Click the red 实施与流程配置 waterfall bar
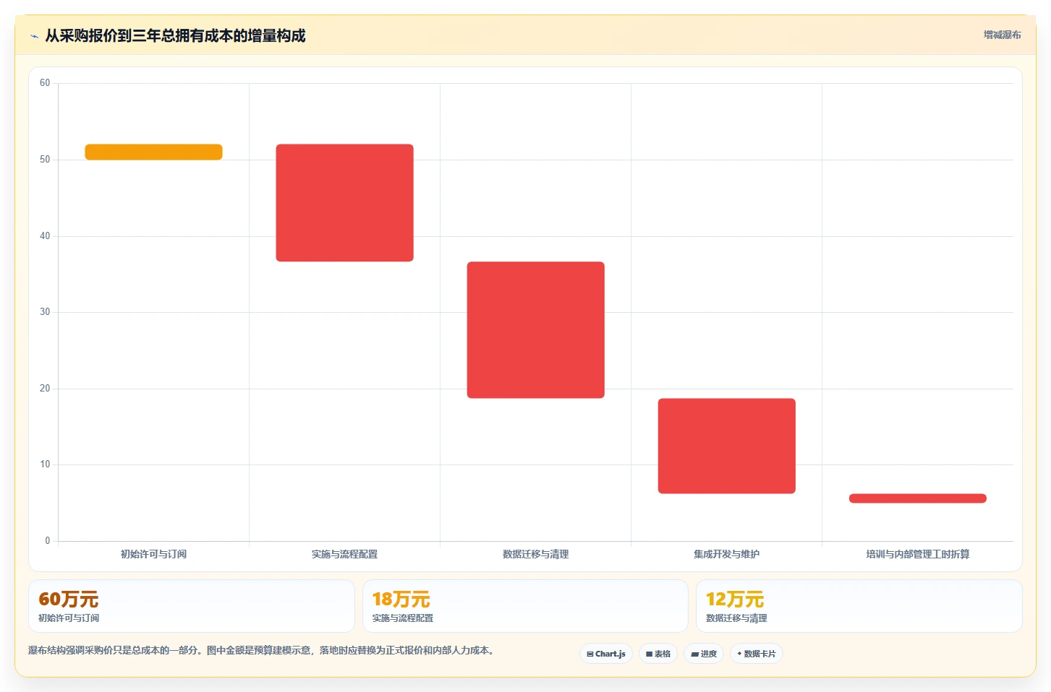Viewport: 1051px width, 692px height. click(344, 203)
